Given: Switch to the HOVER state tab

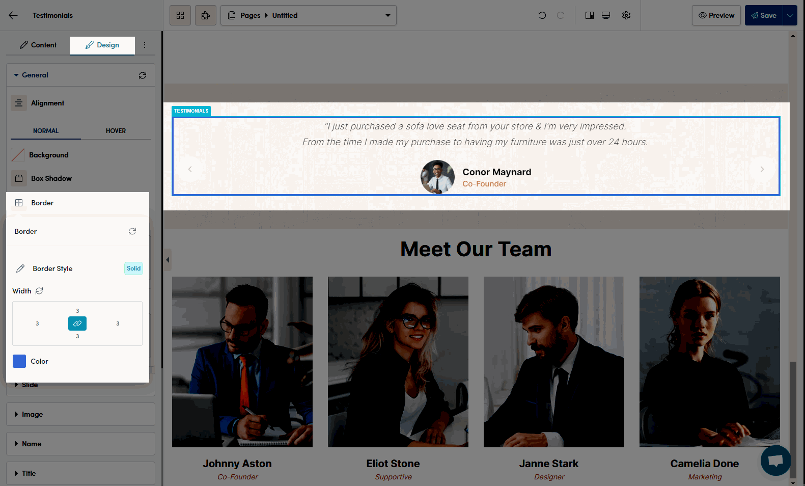Looking at the screenshot, I should pos(116,131).
